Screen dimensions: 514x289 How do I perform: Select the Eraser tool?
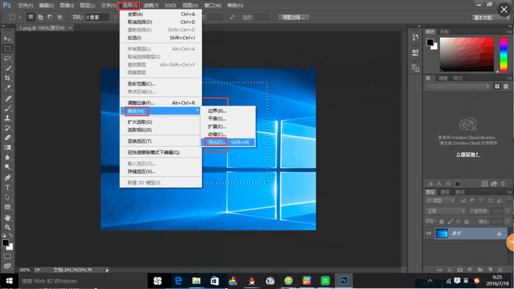click(x=7, y=138)
